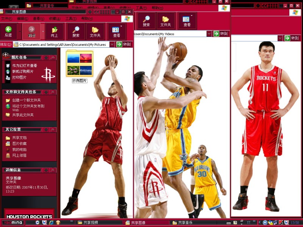Viewport: 303px width, 227px height.
Task: Collapse the 详细信息 panel
Action: click(53, 170)
